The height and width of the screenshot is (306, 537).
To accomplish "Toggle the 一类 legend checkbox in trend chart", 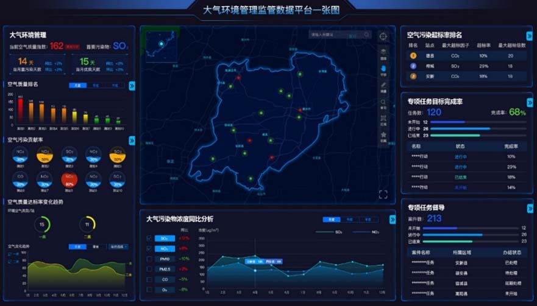I will point(10,254).
